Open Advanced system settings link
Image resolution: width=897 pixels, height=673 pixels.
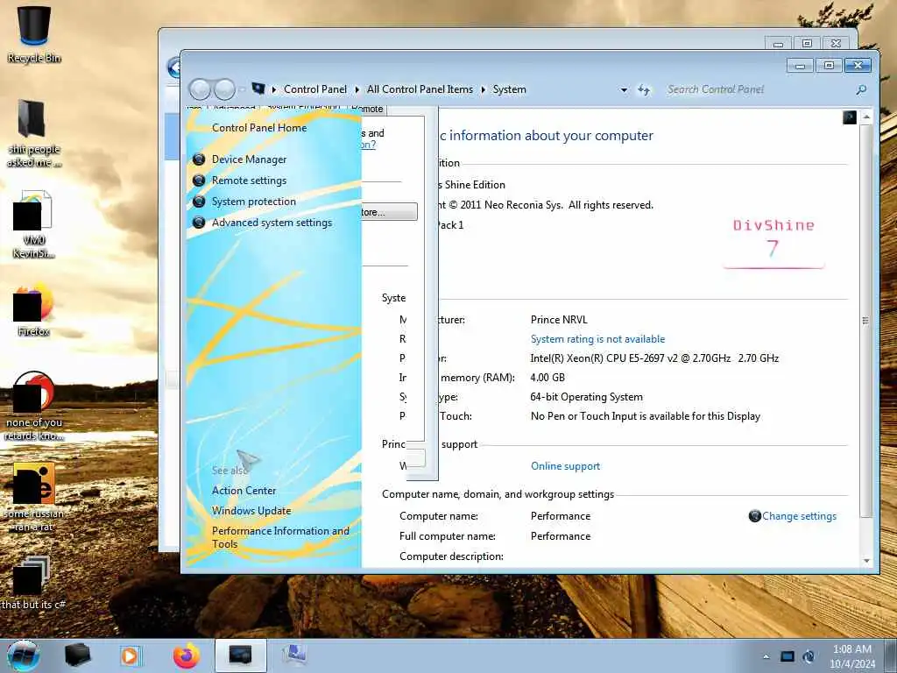tap(272, 223)
